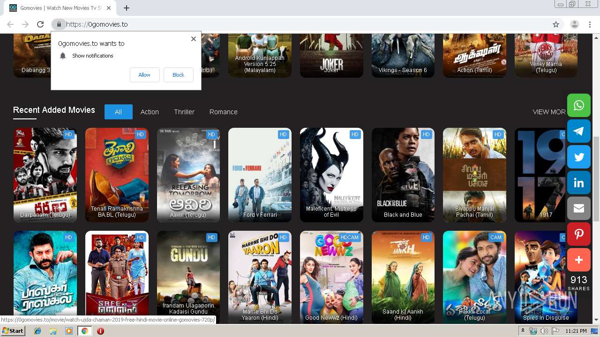Open Darpanam (Telugu) movie poster
The height and width of the screenshot is (337, 600).
45,175
